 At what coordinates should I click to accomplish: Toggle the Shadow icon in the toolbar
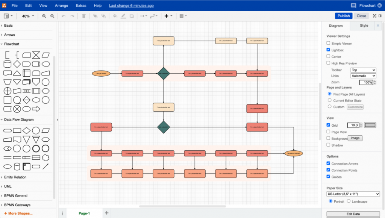[x=132, y=16]
